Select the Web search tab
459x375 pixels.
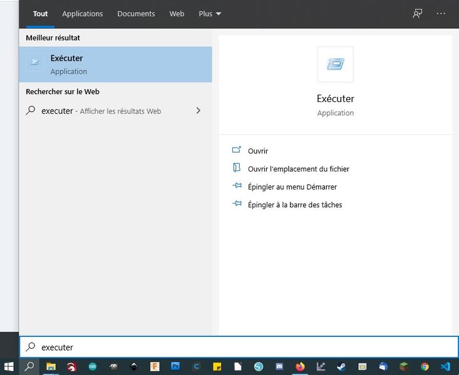177,14
